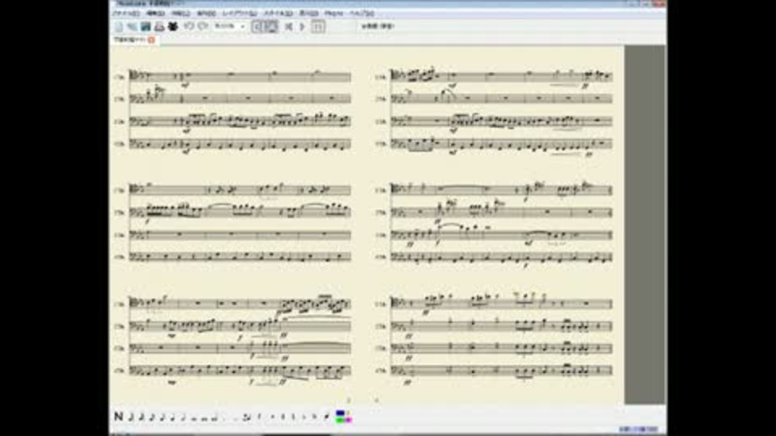The height and width of the screenshot is (436, 776).
Task: Toggle the MIDI input button
Action: click(x=272, y=26)
